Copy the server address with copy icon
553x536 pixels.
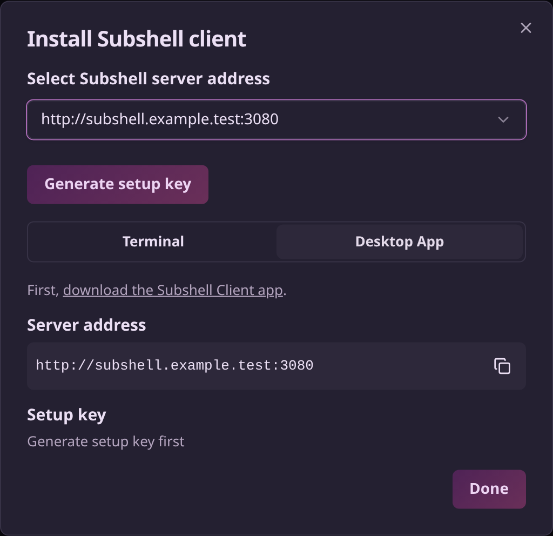[x=502, y=366]
